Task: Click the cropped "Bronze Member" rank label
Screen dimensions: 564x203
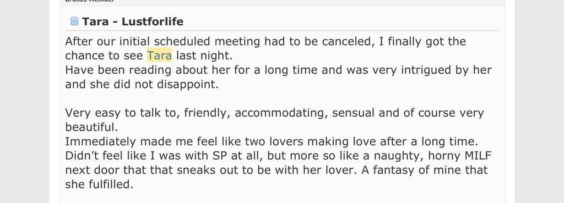Action: point(90,1)
